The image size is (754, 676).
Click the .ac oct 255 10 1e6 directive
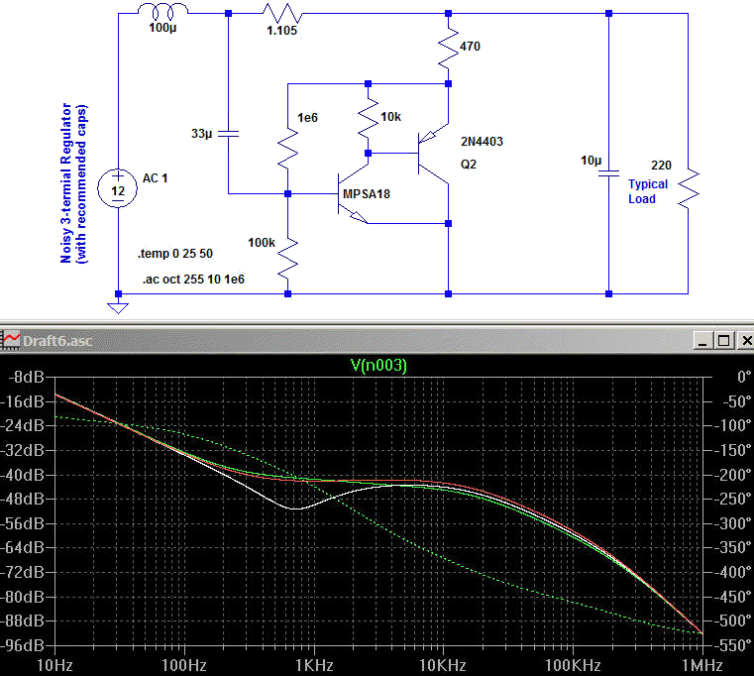(192, 280)
